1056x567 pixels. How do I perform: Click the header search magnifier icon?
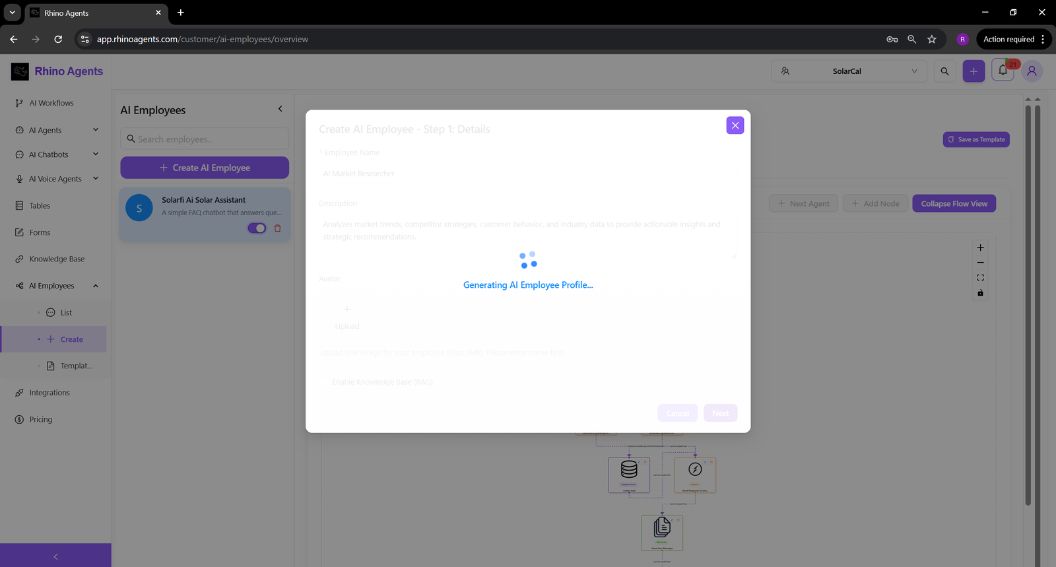(x=945, y=71)
